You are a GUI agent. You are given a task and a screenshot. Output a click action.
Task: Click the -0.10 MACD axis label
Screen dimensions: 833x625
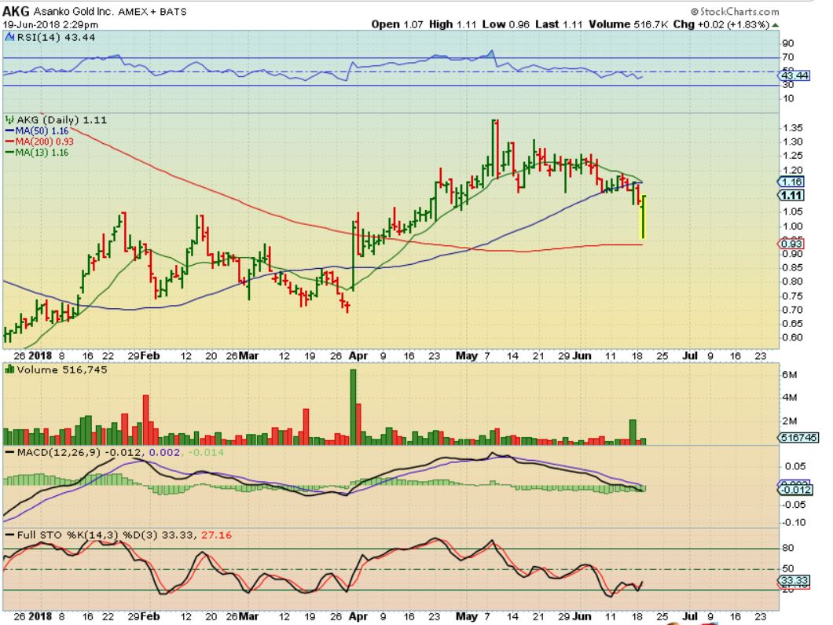(794, 523)
